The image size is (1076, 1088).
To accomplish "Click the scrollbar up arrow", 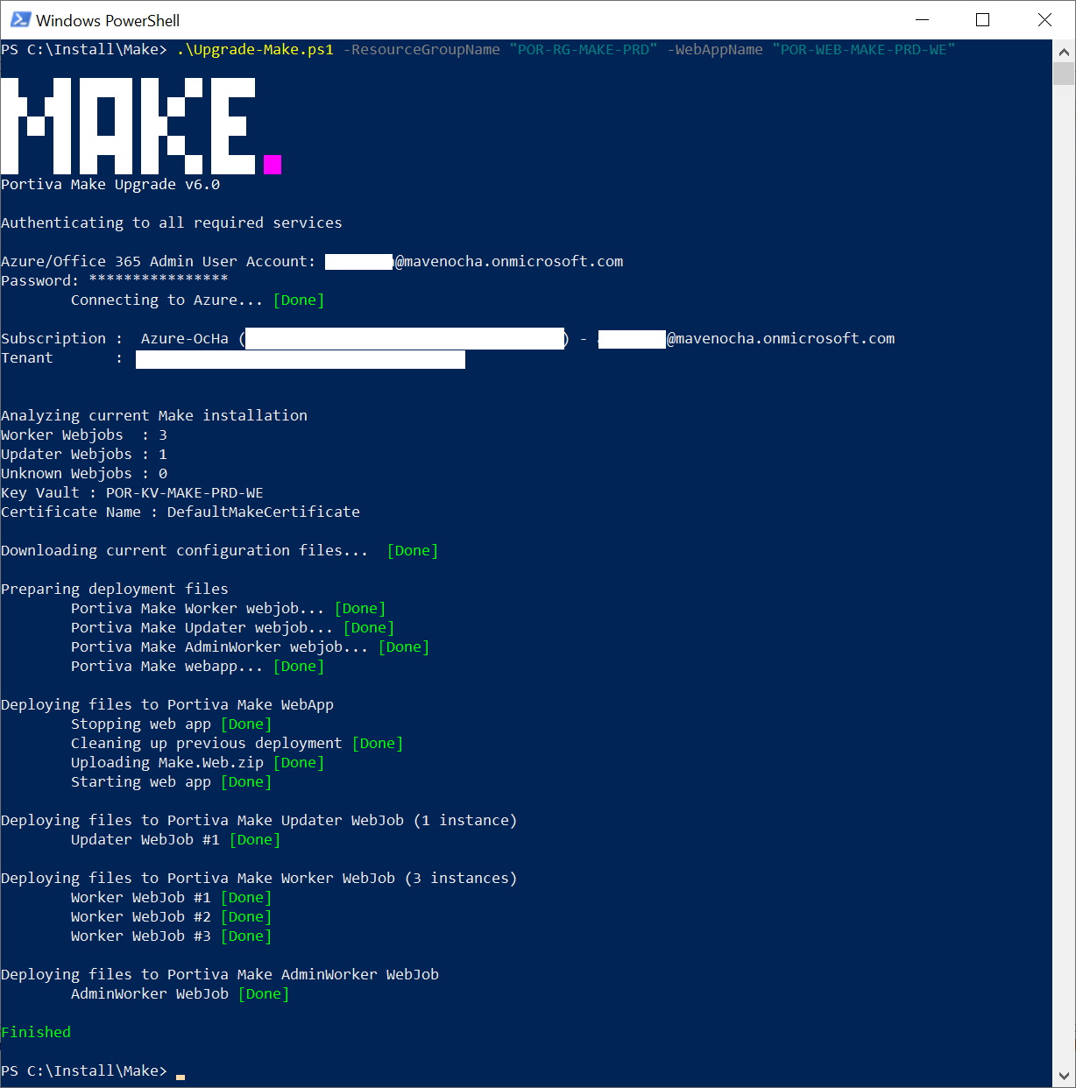I will (1064, 52).
